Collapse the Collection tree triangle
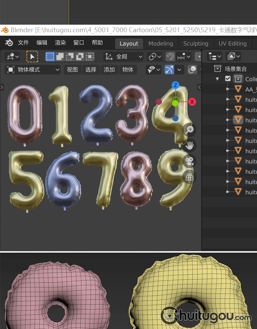Image resolution: width=257 pixels, height=329 pixels. tap(217, 79)
